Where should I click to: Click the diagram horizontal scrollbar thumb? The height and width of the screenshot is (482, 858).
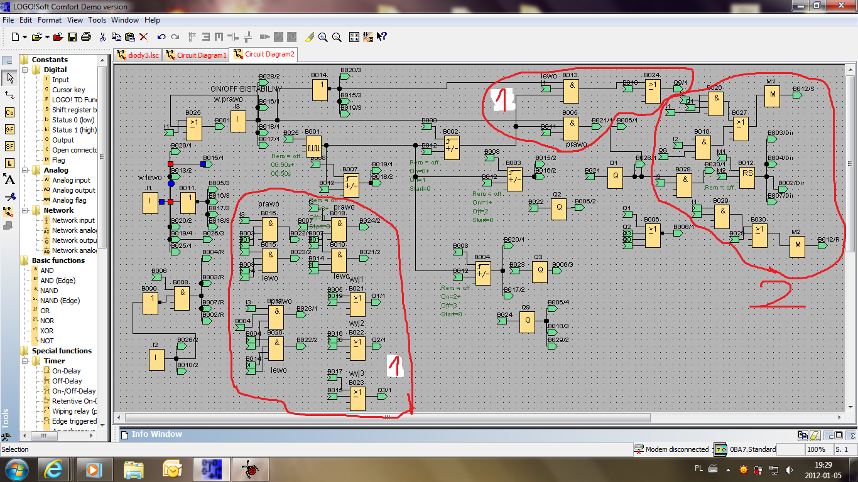(388, 417)
